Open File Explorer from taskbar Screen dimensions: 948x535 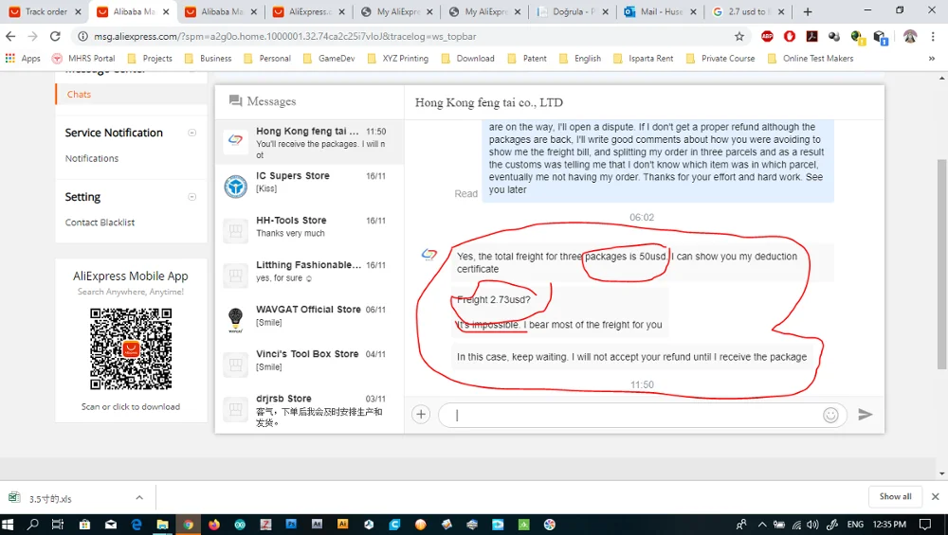tap(162, 525)
